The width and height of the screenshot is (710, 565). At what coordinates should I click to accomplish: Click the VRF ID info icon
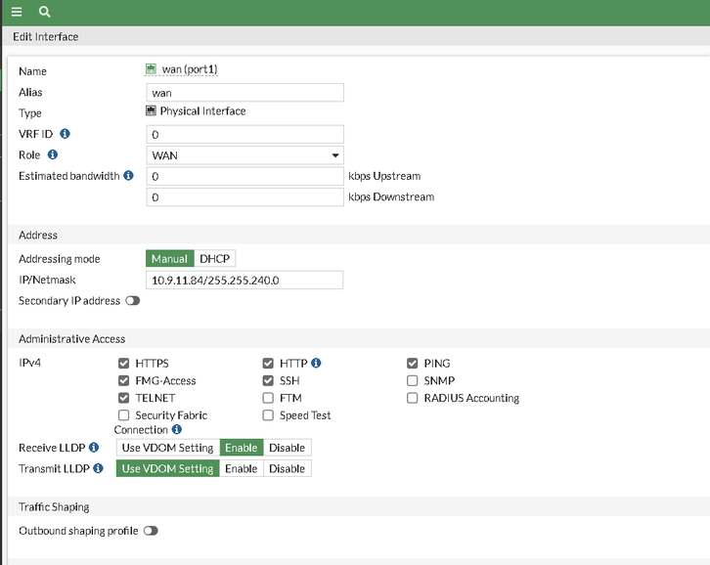click(65, 134)
